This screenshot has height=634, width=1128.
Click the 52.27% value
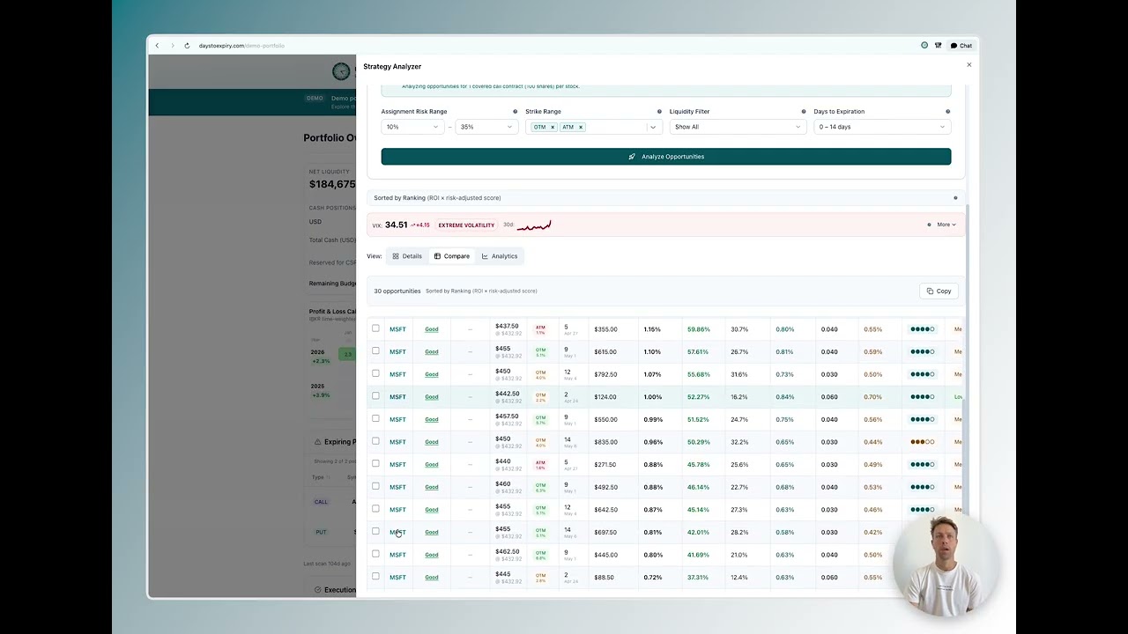pyautogui.click(x=698, y=397)
